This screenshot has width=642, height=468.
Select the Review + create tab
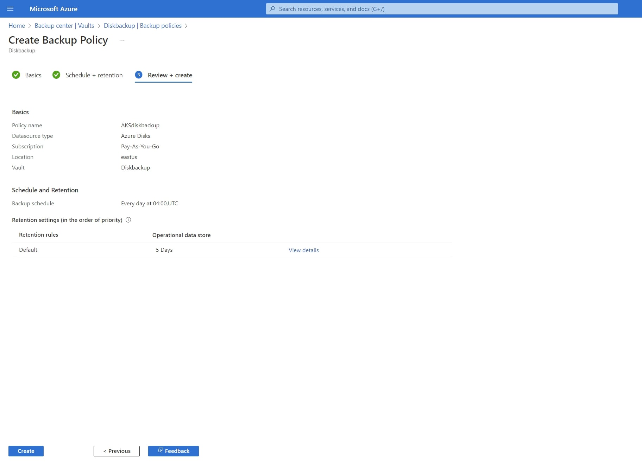pyautogui.click(x=163, y=75)
